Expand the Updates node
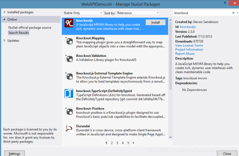This screenshot has width=239, height=156. tap(5, 40)
